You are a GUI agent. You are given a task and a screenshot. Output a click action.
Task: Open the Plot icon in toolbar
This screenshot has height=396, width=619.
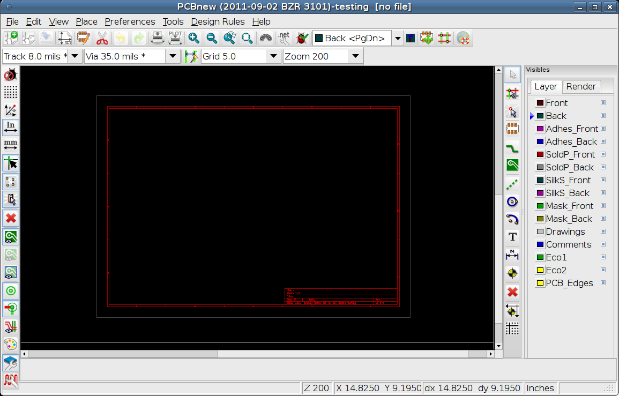[175, 38]
